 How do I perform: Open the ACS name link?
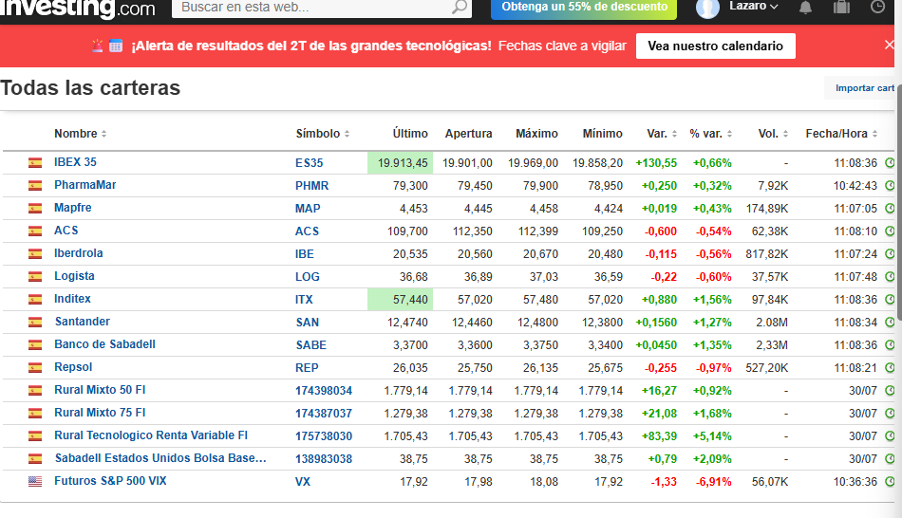66,231
